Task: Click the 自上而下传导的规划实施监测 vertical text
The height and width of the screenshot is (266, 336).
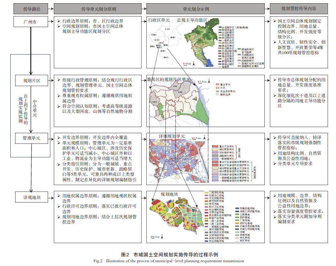Action: pyautogui.click(x=23, y=109)
